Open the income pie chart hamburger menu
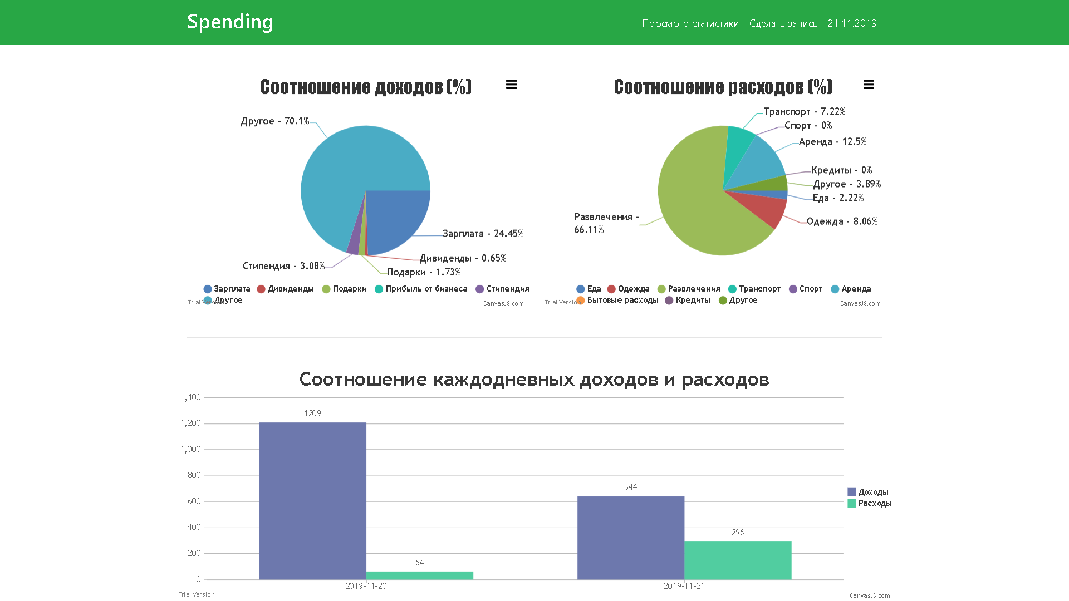 click(511, 85)
